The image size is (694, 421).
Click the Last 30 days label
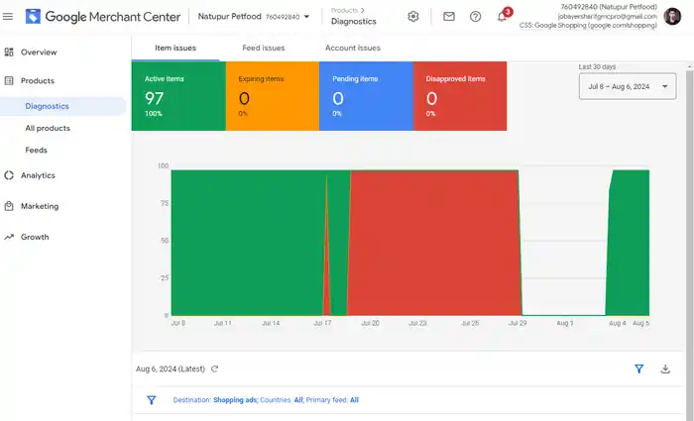597,66
